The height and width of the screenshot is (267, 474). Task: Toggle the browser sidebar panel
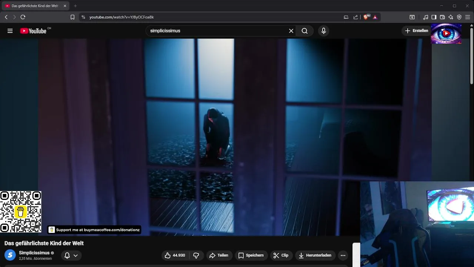[434, 17]
